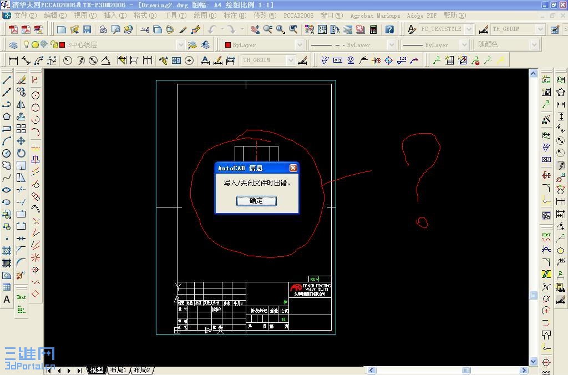Select the Revision Cloud tool
The image size is (568, 375).
click(x=7, y=165)
